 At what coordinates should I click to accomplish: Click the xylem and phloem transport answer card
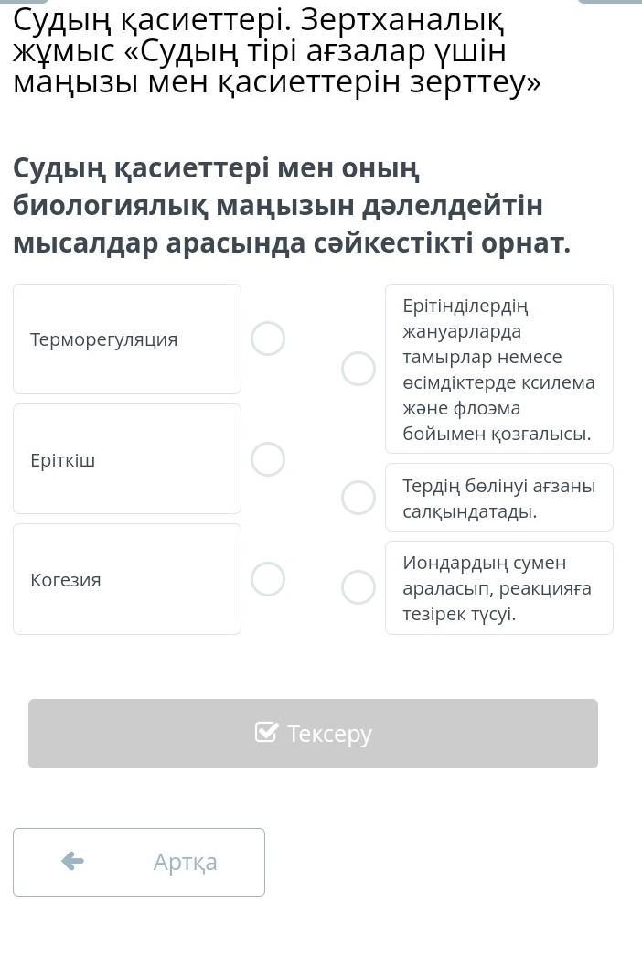[498, 369]
